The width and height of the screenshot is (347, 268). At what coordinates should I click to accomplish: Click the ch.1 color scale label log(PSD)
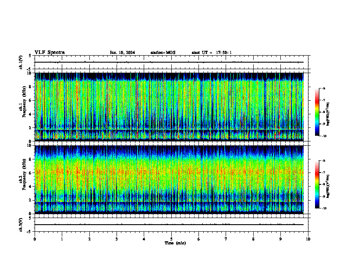coord(328,114)
